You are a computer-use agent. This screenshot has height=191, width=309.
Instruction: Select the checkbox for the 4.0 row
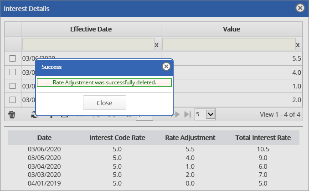13,72
